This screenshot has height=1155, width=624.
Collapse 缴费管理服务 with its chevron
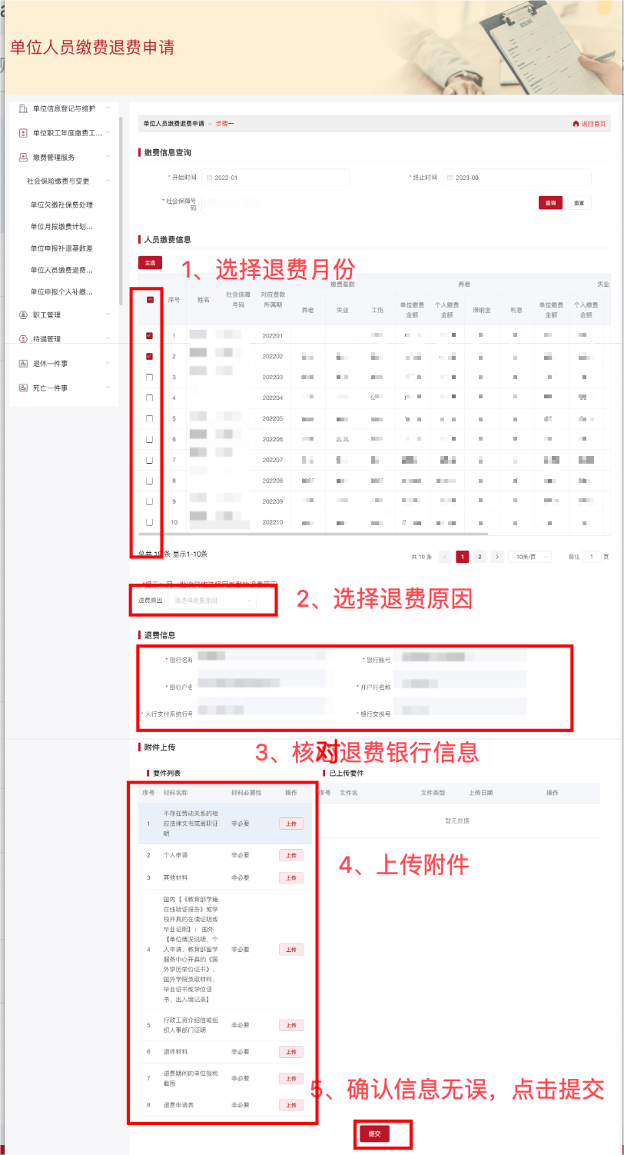click(108, 157)
